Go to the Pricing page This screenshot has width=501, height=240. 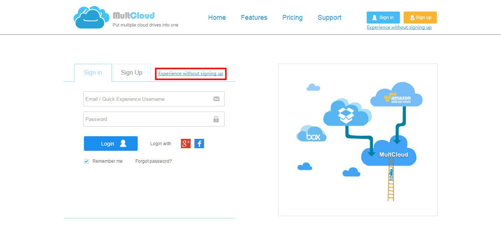(x=292, y=18)
